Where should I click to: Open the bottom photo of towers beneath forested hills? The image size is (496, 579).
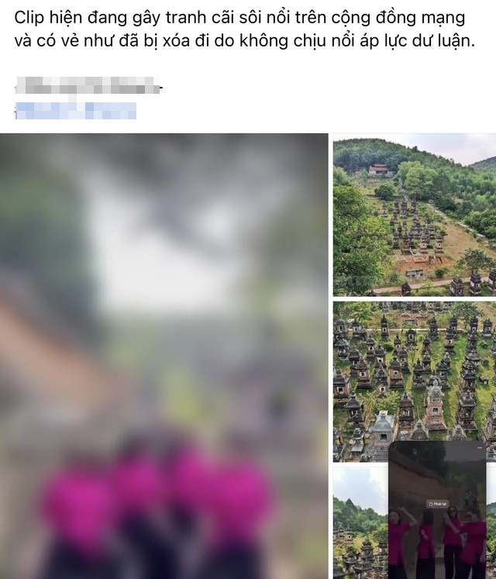(x=360, y=522)
